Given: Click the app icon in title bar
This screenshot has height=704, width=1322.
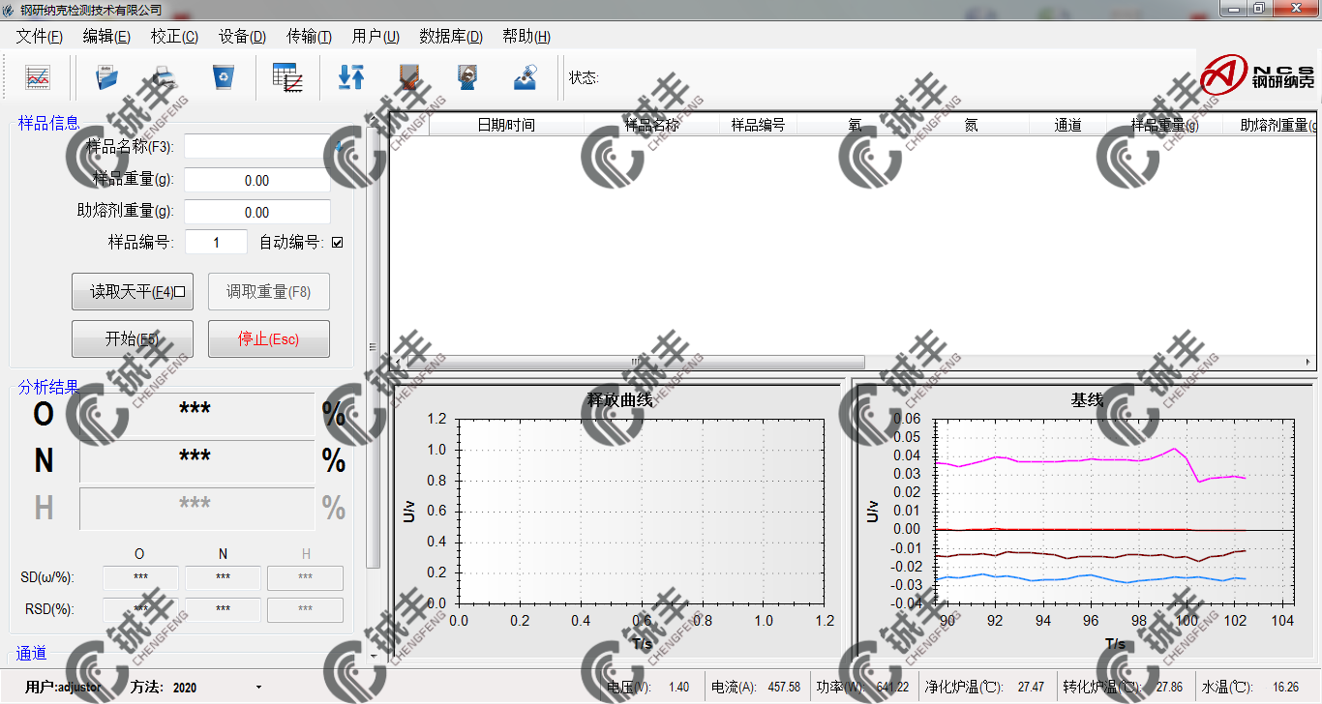Looking at the screenshot, I should [x=9, y=10].
